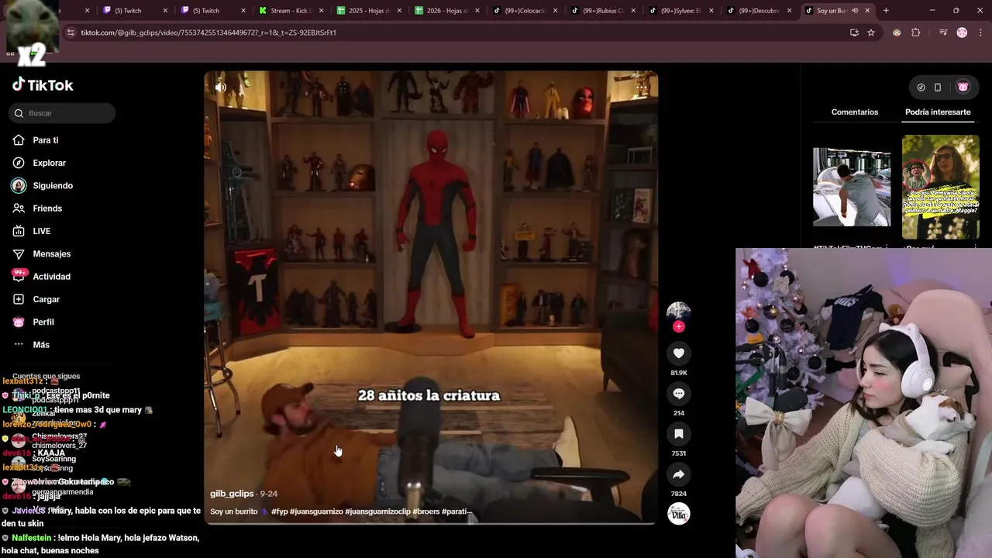Switch to the Stream - Kick tab
992x558 pixels.
(x=291, y=11)
